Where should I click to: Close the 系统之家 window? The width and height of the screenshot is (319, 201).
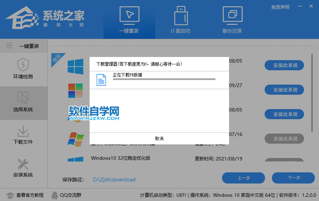(311, 6)
